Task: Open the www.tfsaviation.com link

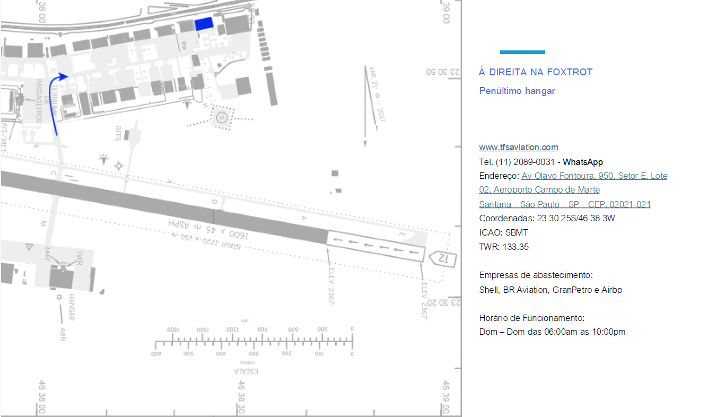Action: [x=518, y=147]
